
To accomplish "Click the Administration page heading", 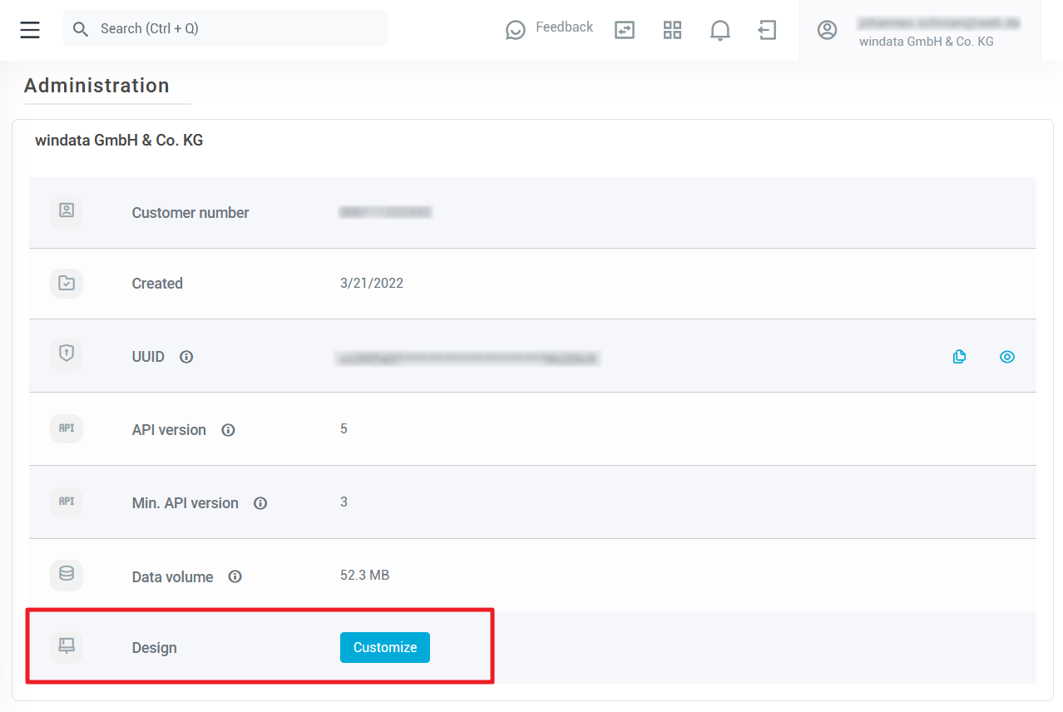I will (x=96, y=86).
